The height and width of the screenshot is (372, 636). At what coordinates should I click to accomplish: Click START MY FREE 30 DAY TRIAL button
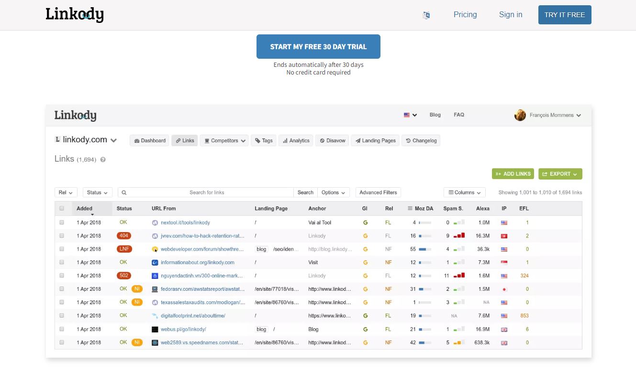tap(318, 46)
